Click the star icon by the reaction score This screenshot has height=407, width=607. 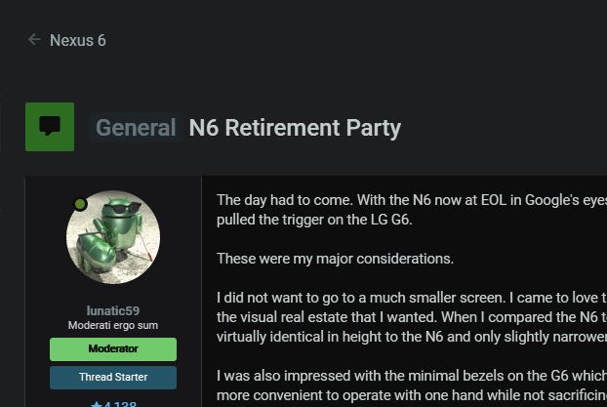tap(96, 404)
